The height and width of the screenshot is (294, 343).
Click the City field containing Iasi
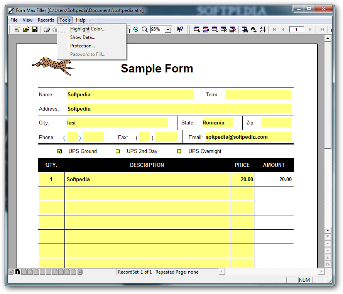117,123
